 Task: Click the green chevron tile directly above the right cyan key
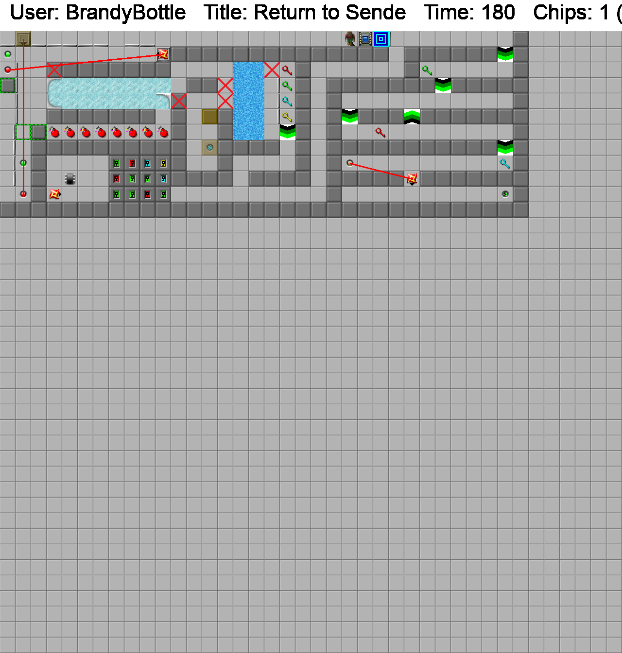coord(505,148)
